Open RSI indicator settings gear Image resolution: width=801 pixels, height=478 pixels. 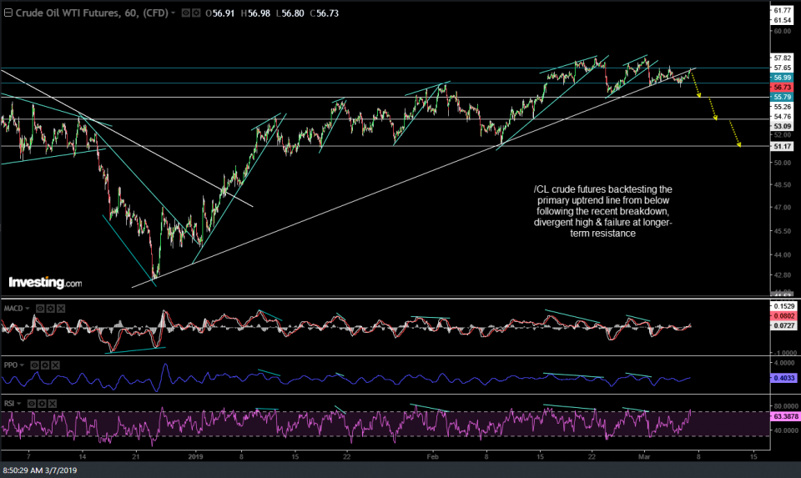click(x=42, y=404)
